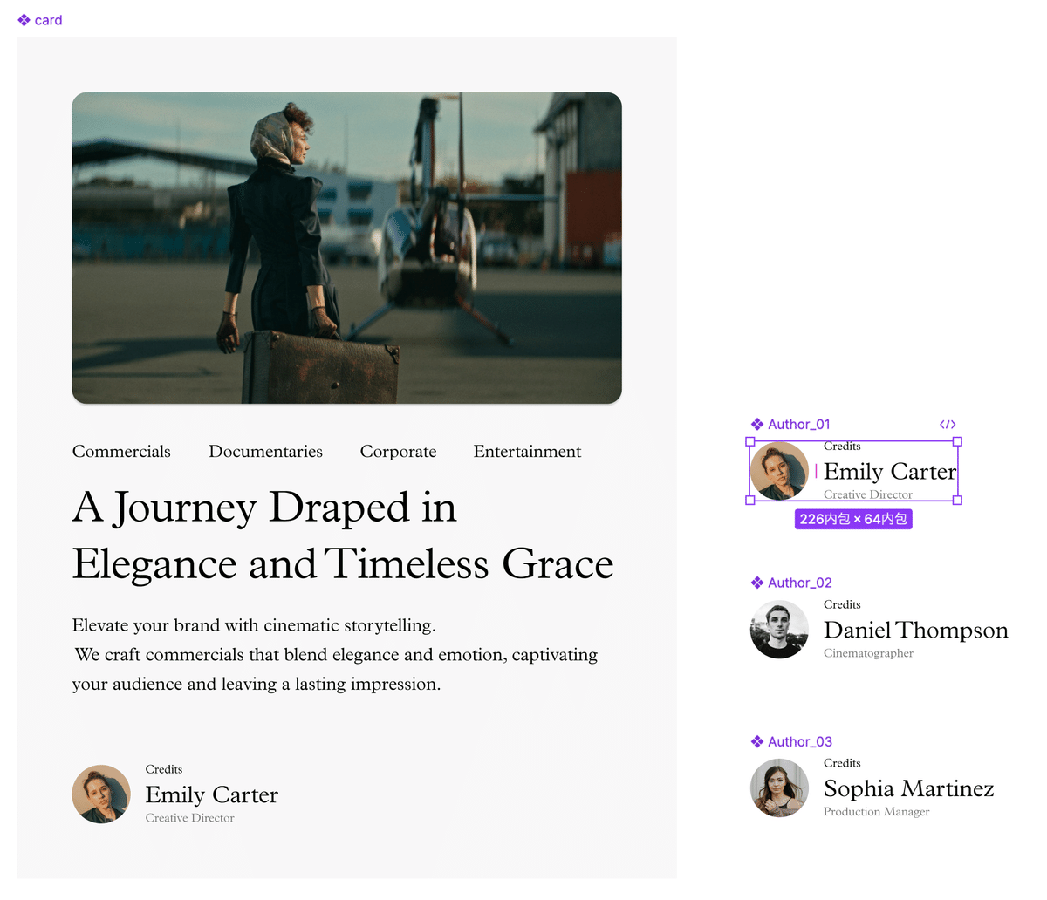The image size is (1047, 900).
Task: Click the 226 × 64 dimension badge
Action: 853,519
